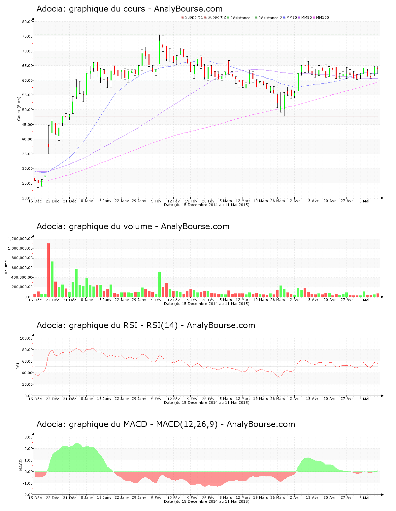This screenshot has height=511, width=396.
Task: Click the date range caption under price chart
Action: 207,205
